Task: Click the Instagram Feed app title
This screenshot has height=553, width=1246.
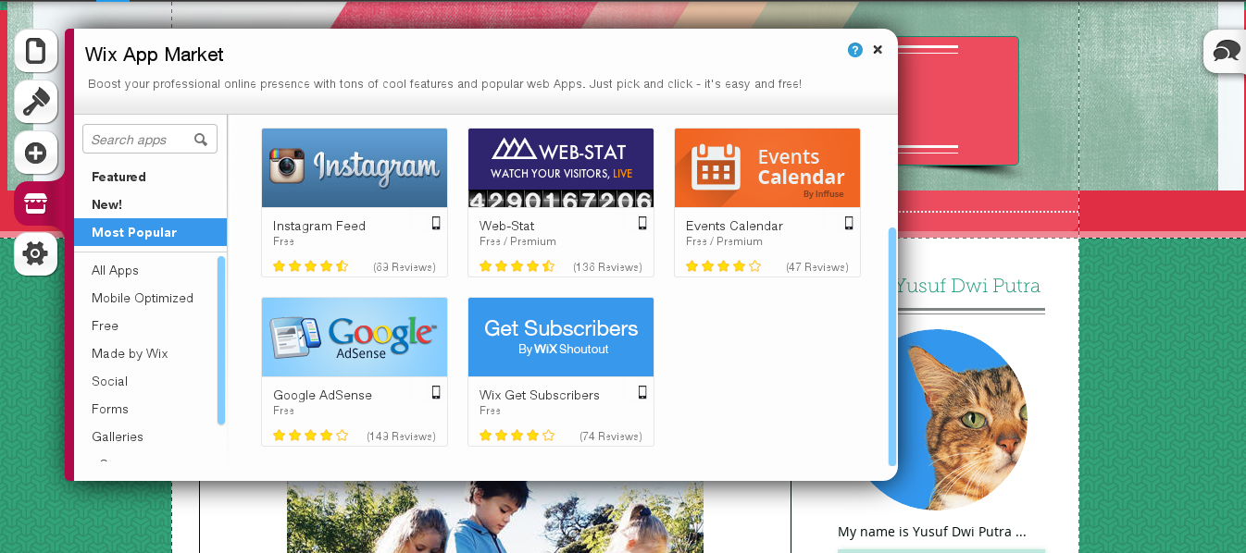Action: (319, 226)
